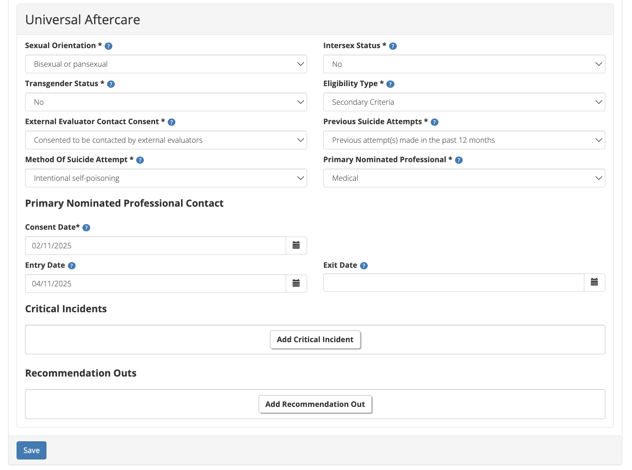
Task: Click help icon next to Exit Date label
Action: (364, 266)
